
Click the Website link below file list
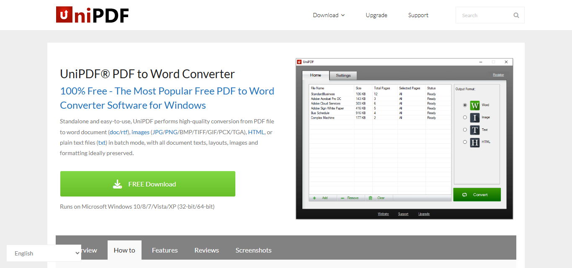tap(383, 214)
